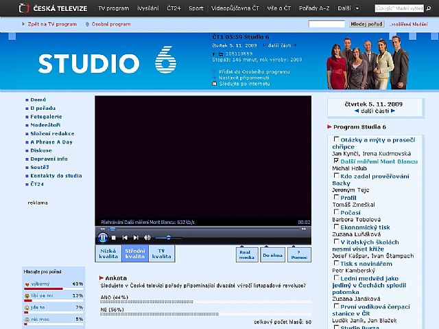Tick the Profil checkbox

coord(336,197)
